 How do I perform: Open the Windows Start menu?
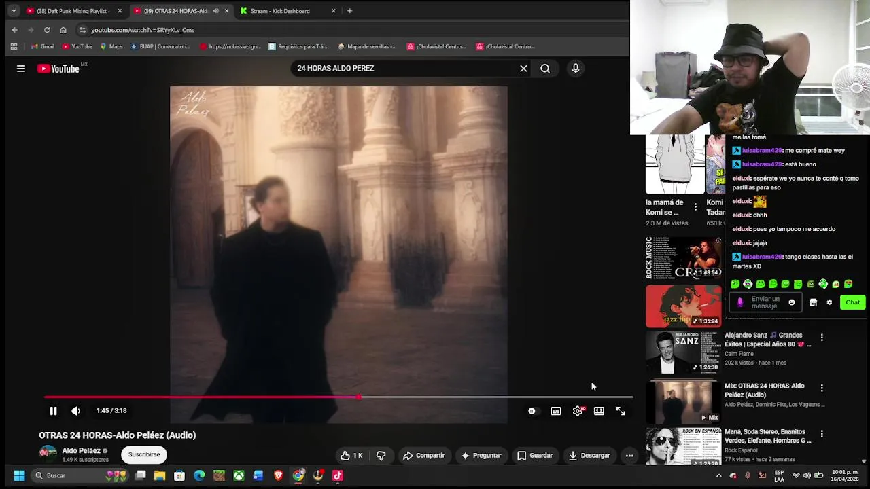pos(19,475)
